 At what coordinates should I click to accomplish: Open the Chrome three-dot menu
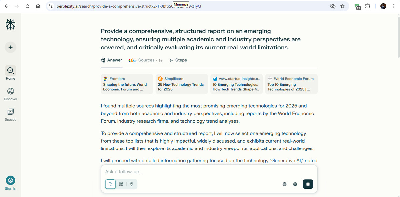click(394, 6)
